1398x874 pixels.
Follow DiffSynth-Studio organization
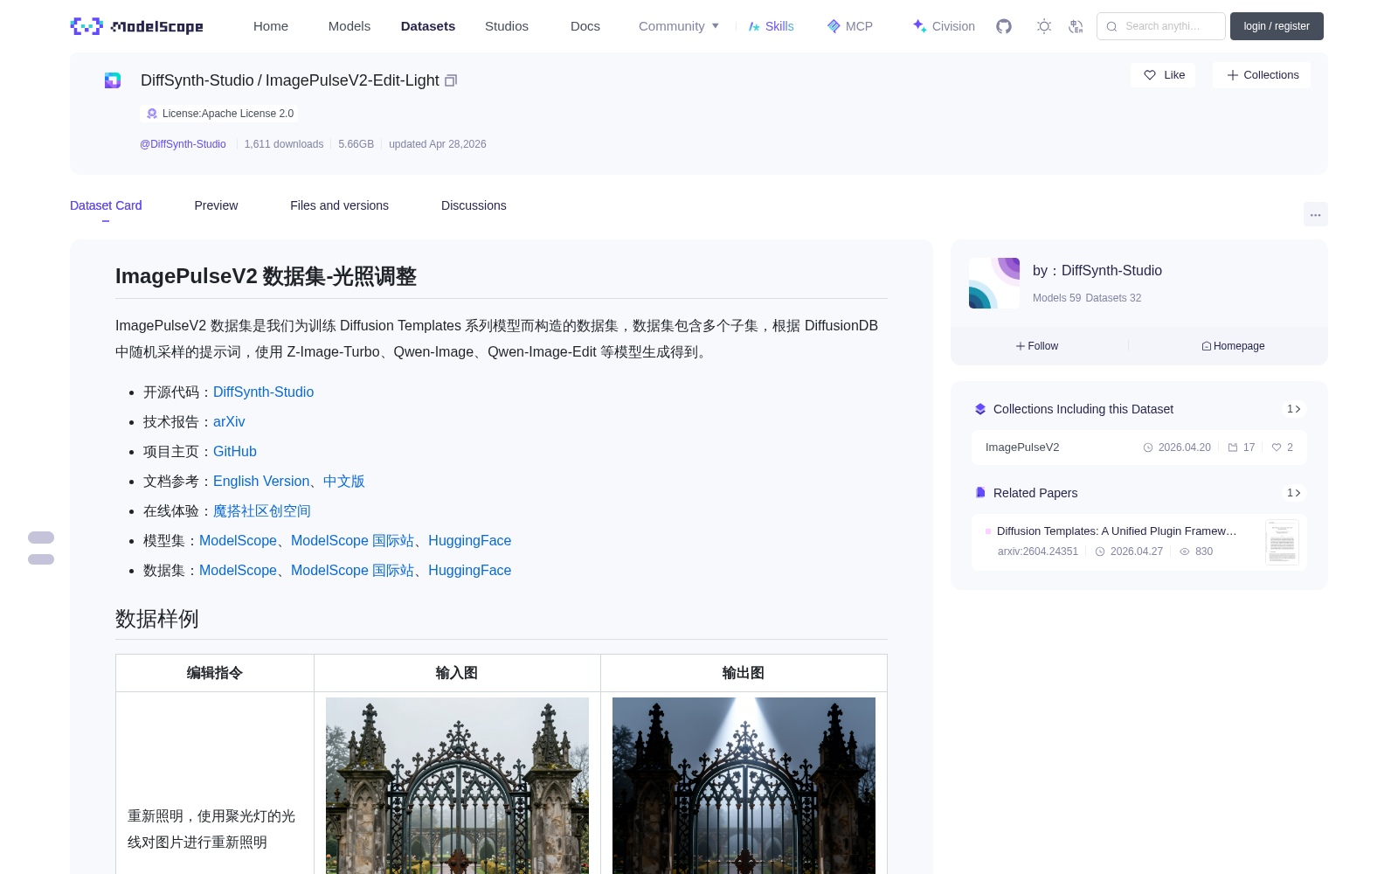click(x=1037, y=346)
